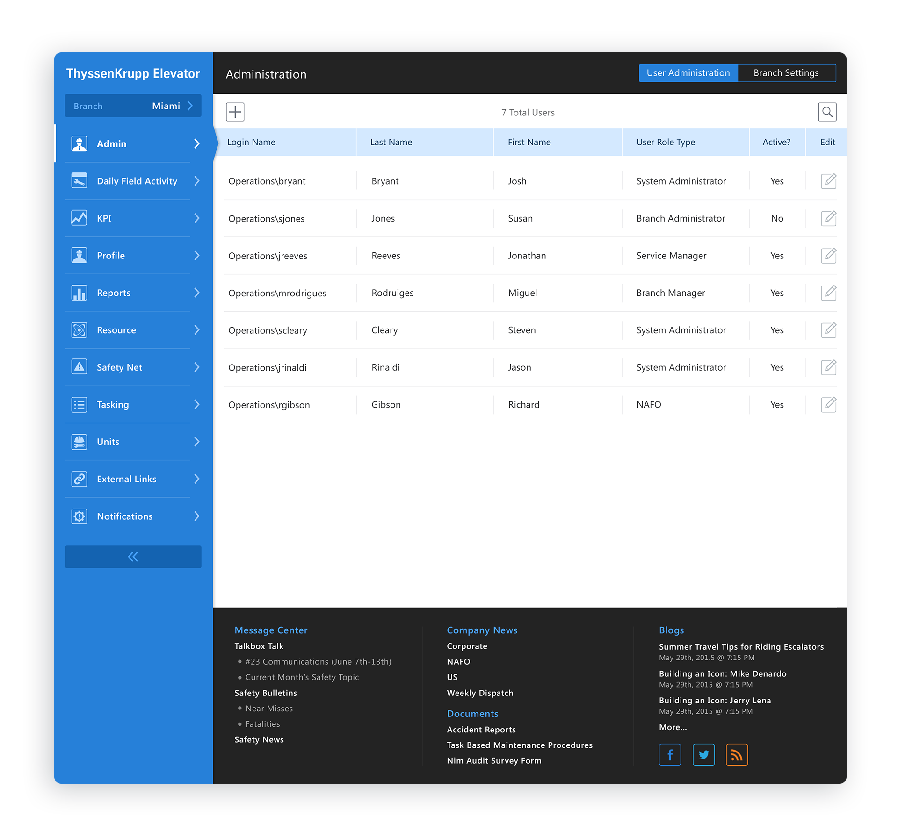Click the ThyssenKrupp Elevator title
The width and height of the screenshot is (898, 838).
click(x=133, y=73)
